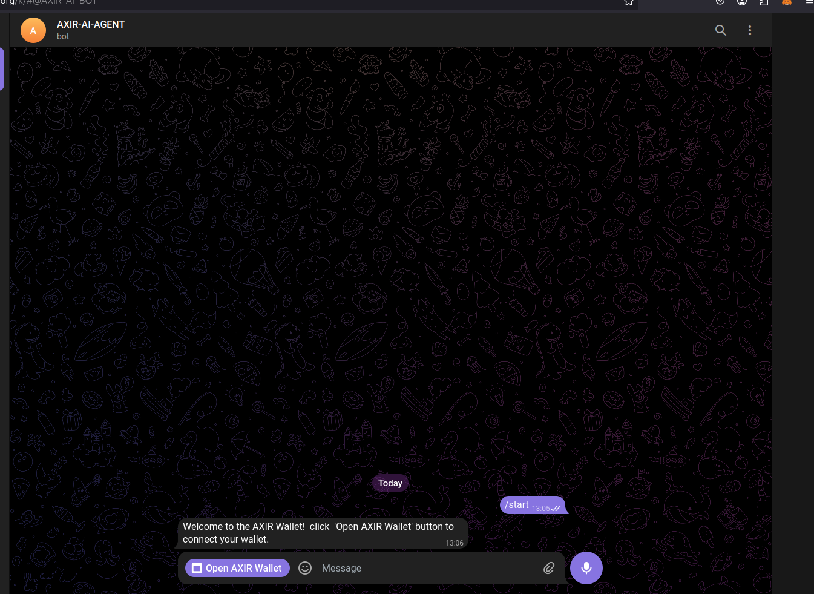814x594 pixels.
Task: Click the AXIR-AI-AGENT chat title
Action: (91, 25)
